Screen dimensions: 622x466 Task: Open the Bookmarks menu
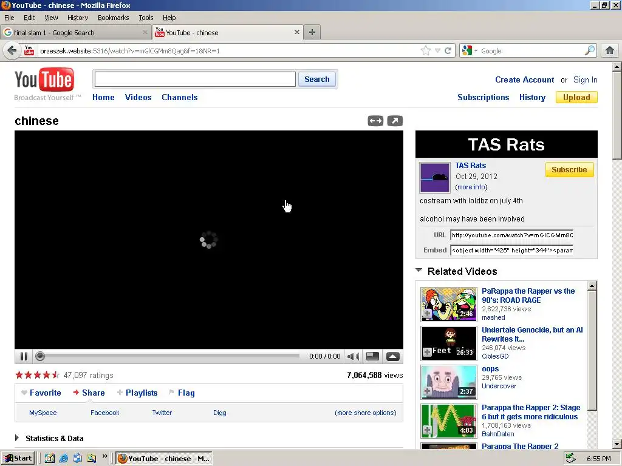coord(114,18)
